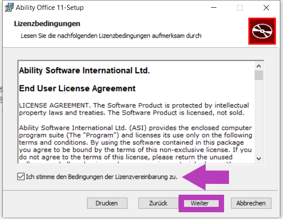Click inside the LICENSE AGREEMENT paragraph text

tap(134, 109)
